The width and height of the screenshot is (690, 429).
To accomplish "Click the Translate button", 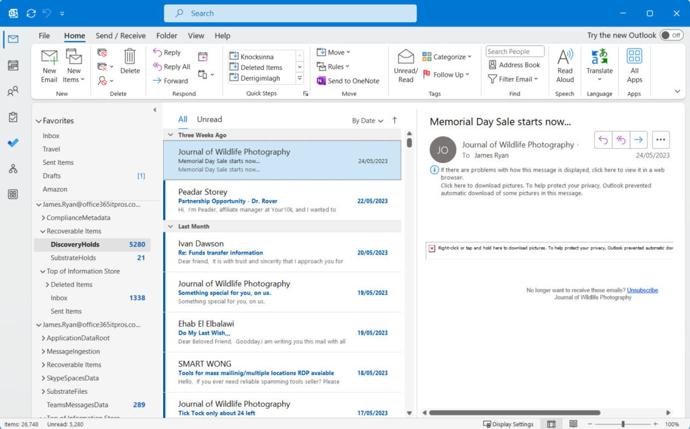I will click(599, 65).
